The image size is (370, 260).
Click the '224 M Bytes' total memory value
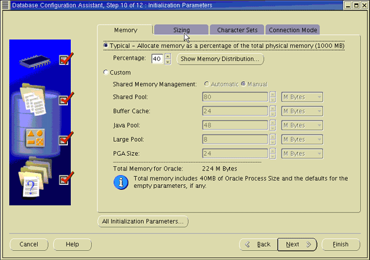click(x=220, y=169)
